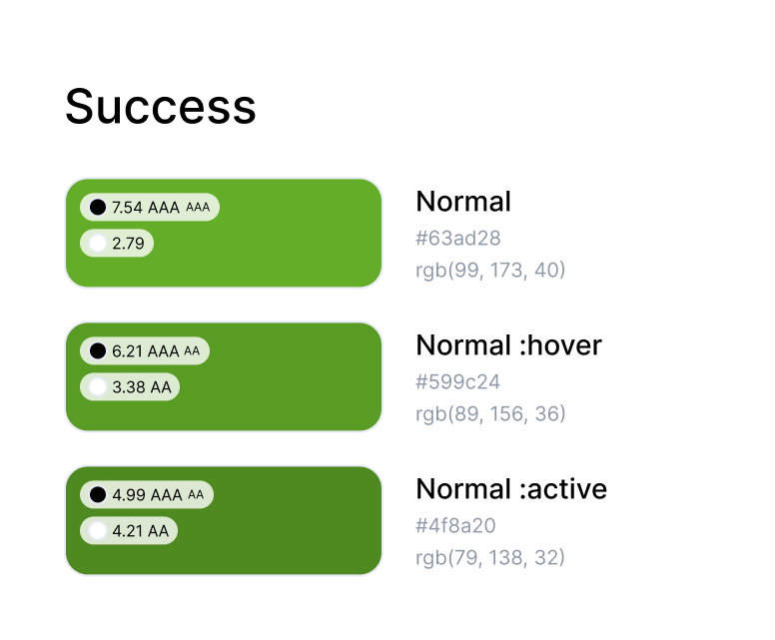Click the hex value #599c24
This screenshot has height=640, width=775.
(x=457, y=381)
